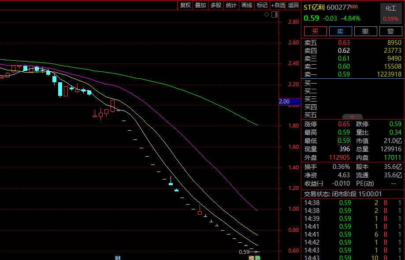Click the 财 financial marker at chart bottom

(x=118, y=258)
